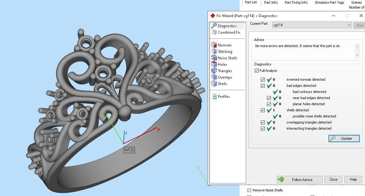Toggle shells detected checkbox
365x196 pixels.
(x=263, y=110)
